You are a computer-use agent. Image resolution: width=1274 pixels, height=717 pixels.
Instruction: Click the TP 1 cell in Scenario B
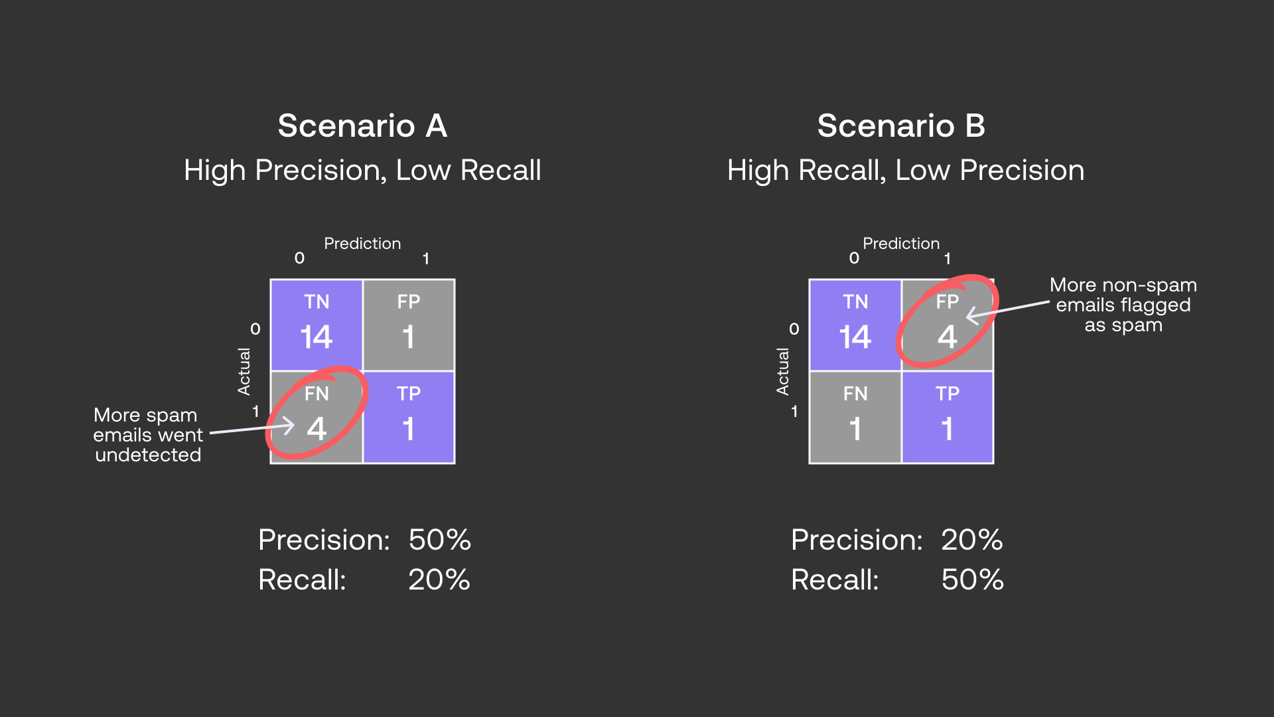(x=948, y=417)
